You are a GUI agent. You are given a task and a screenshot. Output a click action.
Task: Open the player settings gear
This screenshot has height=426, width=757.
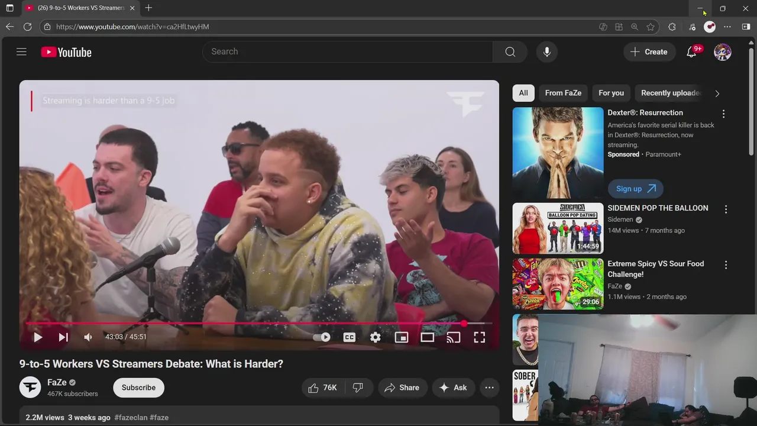click(376, 337)
